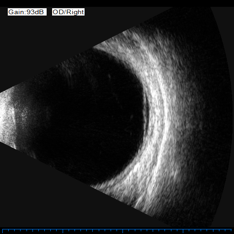
Task: Click the first long tick on blue ruler
Action: [3, 231]
